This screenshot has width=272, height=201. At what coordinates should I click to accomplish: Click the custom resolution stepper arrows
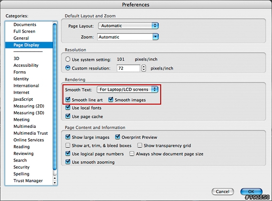[x=144, y=68]
